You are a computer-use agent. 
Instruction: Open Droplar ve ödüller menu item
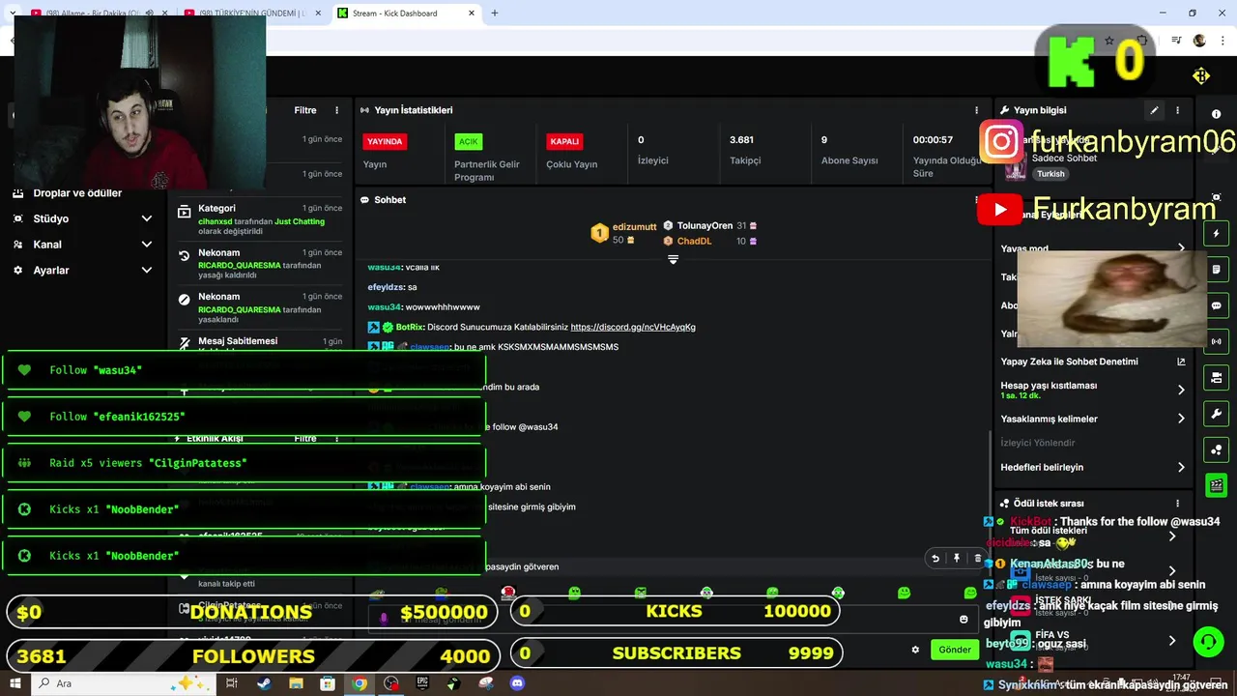tap(77, 193)
